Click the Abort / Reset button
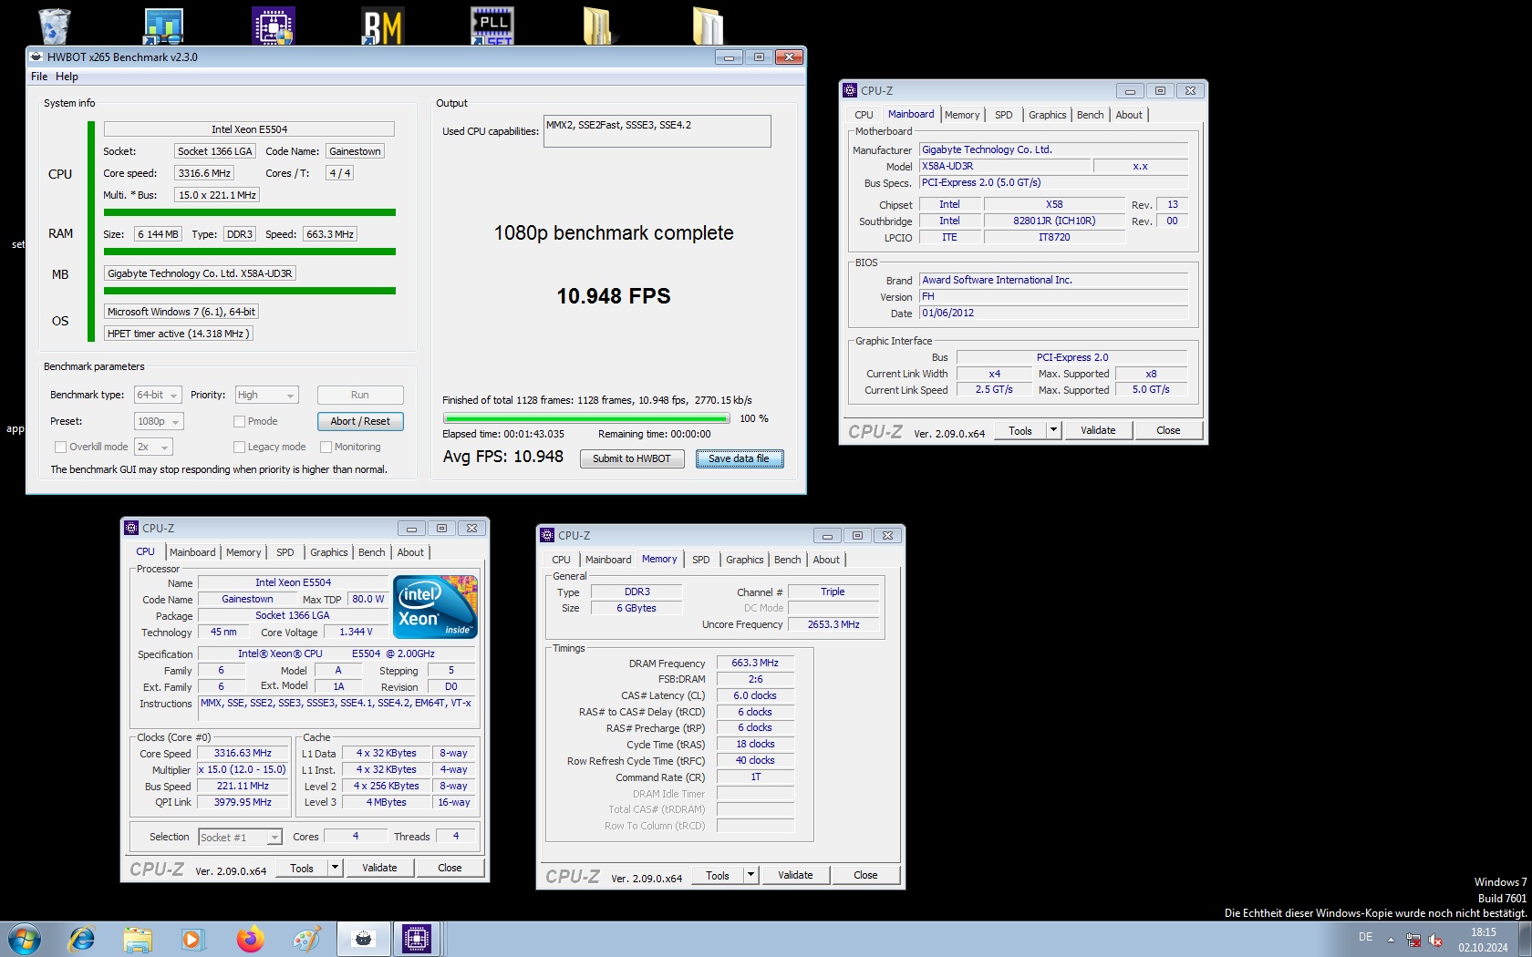This screenshot has width=1532, height=957. 360,421
